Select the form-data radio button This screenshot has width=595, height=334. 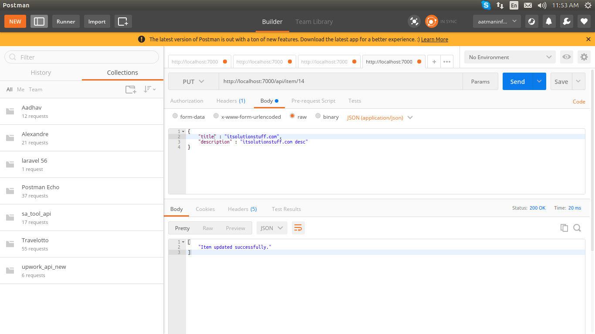point(175,116)
